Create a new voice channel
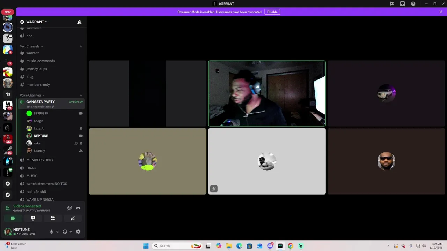The height and width of the screenshot is (251, 447). click(81, 95)
